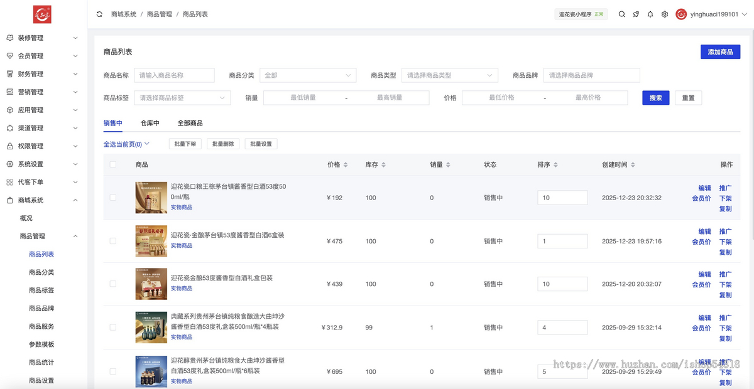Switch to the 全部商品 tab

[x=190, y=123]
